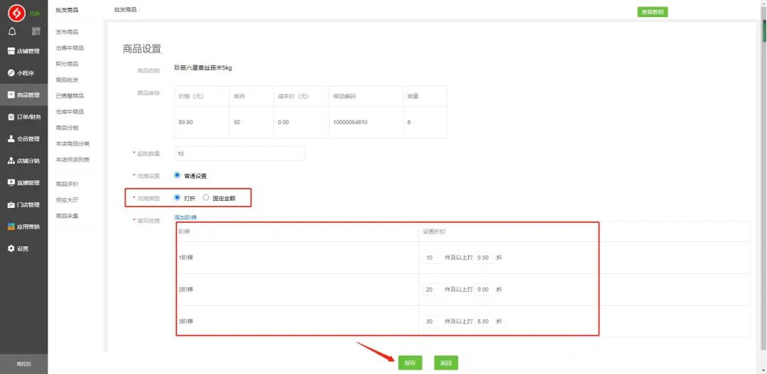The image size is (767, 374).
Task: Click tier 2 quantity field showing 20
Action: (433, 290)
